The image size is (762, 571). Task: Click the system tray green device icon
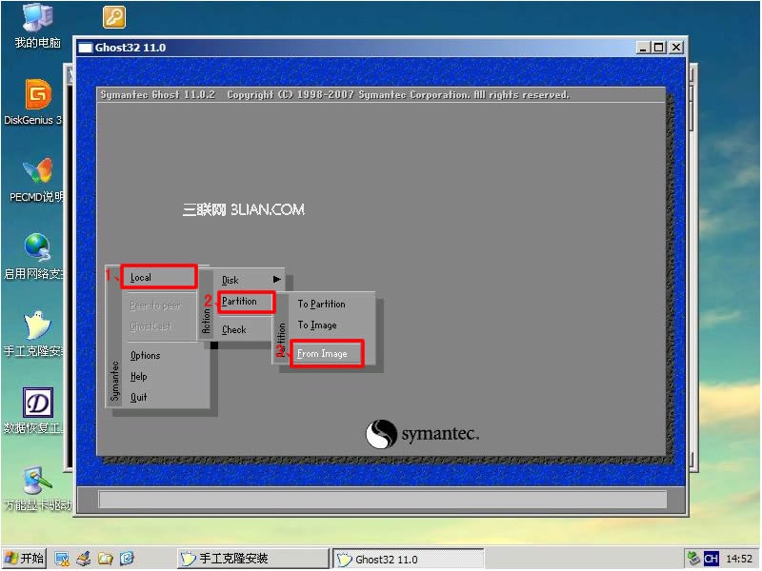tap(693, 559)
